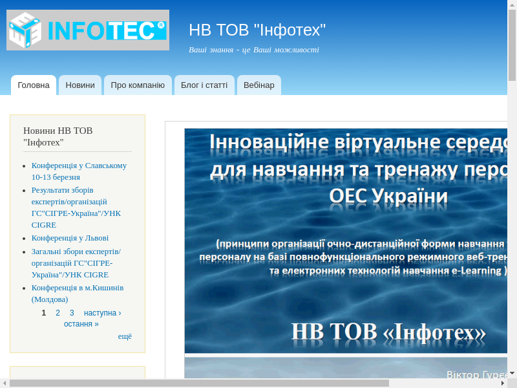This screenshot has width=517, height=388.
Task: Read the Конференція у Львові article
Action: (70, 238)
